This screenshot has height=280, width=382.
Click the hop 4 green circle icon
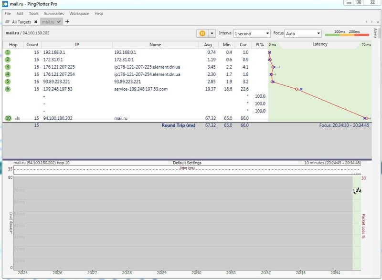8,74
